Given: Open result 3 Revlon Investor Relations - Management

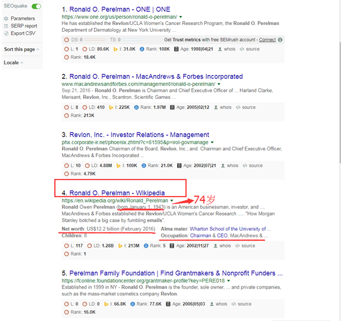Looking at the screenshot, I should tap(139, 135).
